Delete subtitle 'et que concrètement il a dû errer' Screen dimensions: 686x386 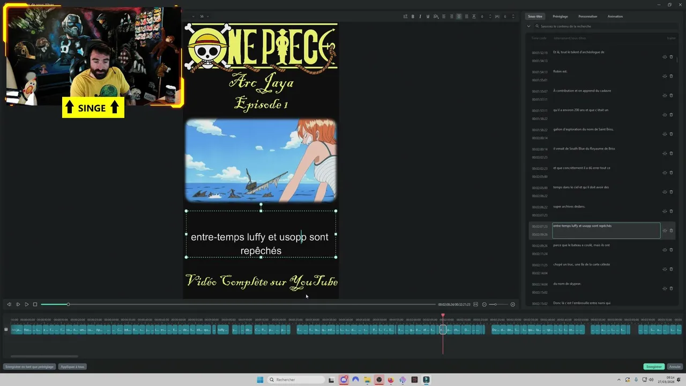click(x=672, y=173)
